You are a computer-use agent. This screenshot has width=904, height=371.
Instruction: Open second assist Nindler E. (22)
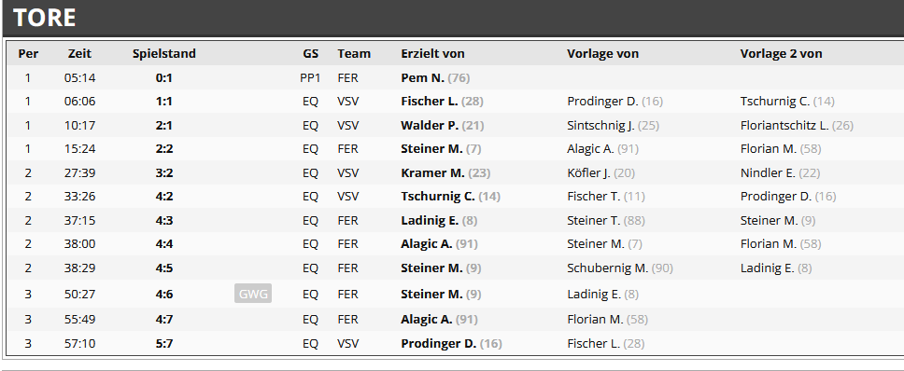[x=780, y=172]
